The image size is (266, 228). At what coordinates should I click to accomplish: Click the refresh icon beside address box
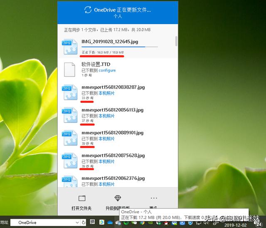pos(84,222)
